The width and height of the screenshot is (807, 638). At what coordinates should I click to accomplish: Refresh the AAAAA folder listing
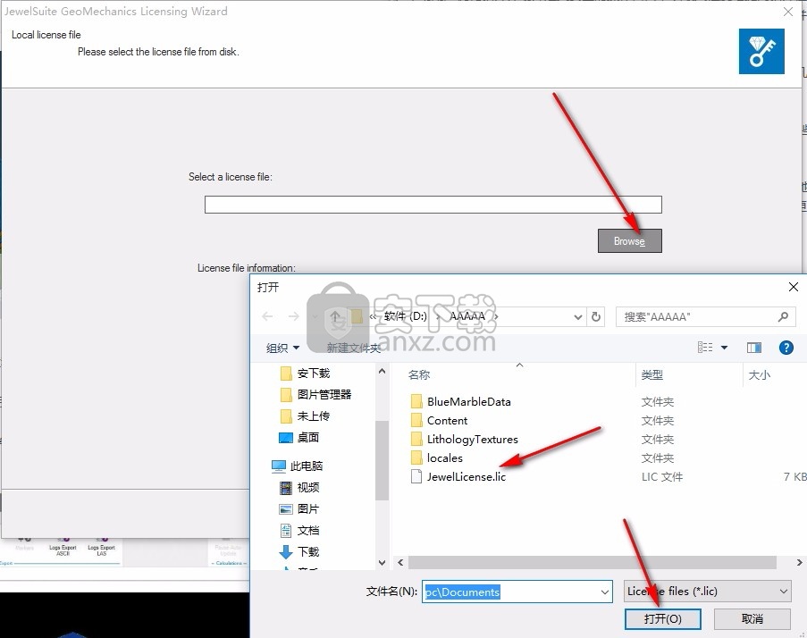pyautogui.click(x=596, y=316)
